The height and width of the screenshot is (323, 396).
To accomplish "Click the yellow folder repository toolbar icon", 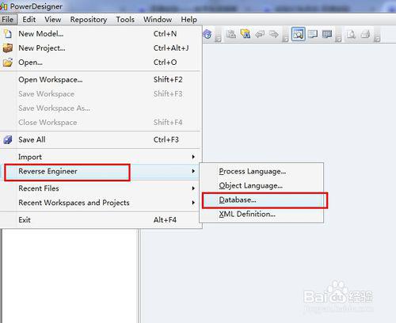I will [x=246, y=34].
